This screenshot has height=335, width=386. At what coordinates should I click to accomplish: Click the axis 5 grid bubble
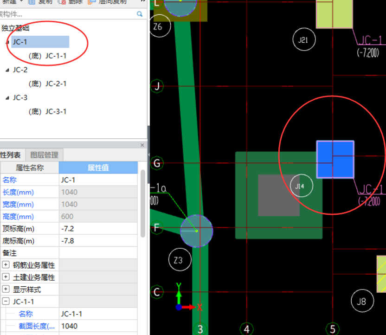(x=333, y=329)
